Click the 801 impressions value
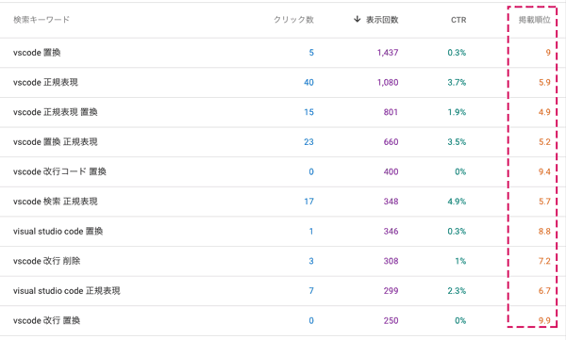 pyautogui.click(x=391, y=112)
